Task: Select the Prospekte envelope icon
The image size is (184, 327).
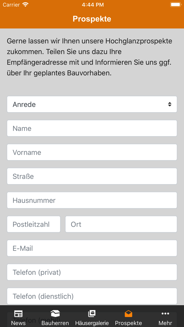Action: tap(128, 313)
